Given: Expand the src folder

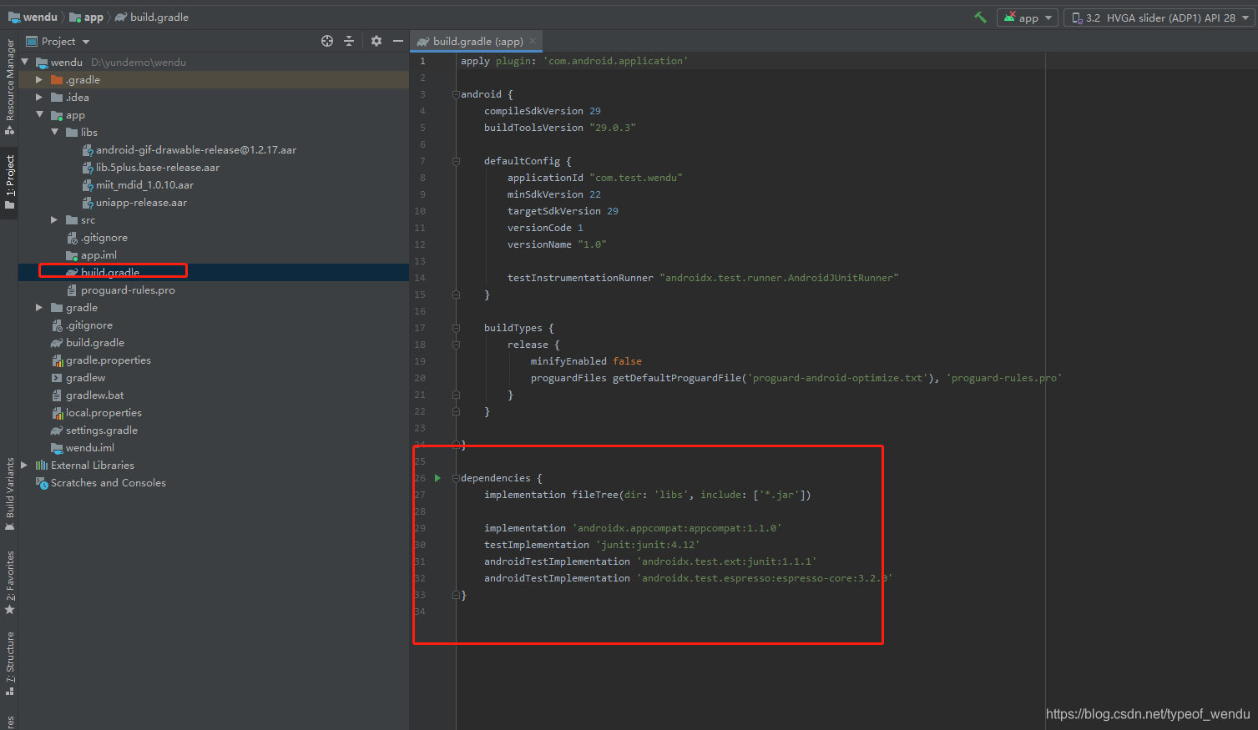Looking at the screenshot, I should pos(54,219).
